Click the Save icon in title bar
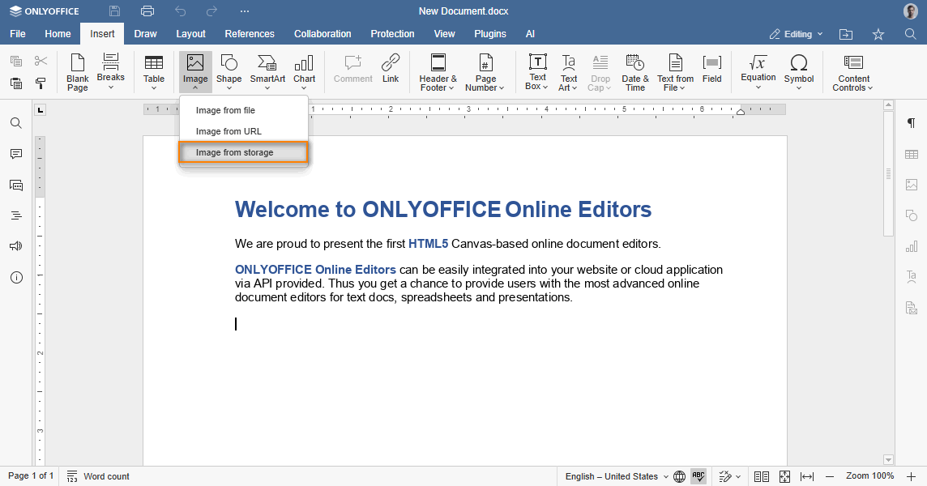The width and height of the screenshot is (927, 486). pos(115,11)
